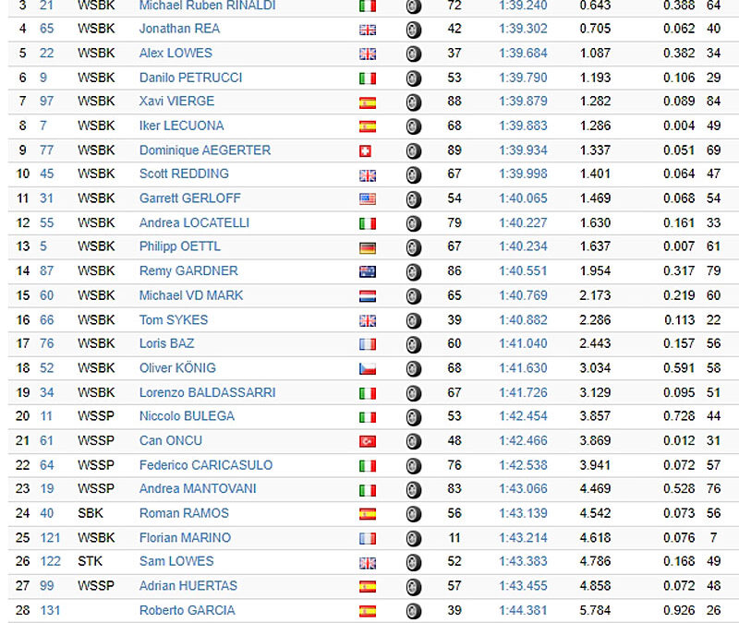Screen dimensions: 739x623
Task: Click the Italian flag beside Niccolo BULEGA
Action: point(368,417)
